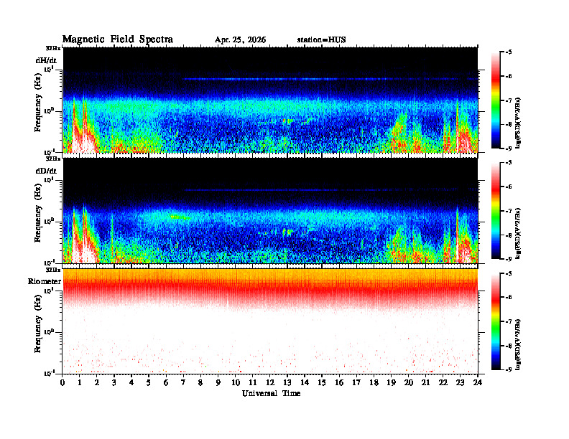Click the "22" hour tick label
Screen dimensions: 569x439
click(443, 382)
